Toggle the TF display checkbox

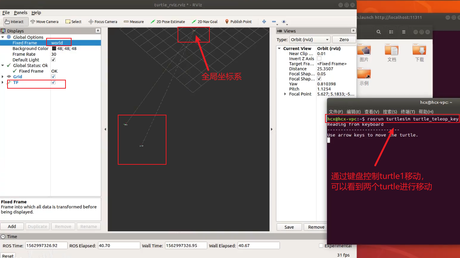(x=53, y=83)
